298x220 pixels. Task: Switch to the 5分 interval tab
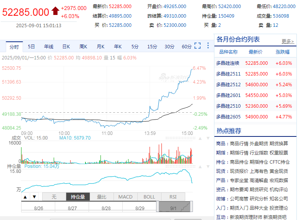click(135, 46)
